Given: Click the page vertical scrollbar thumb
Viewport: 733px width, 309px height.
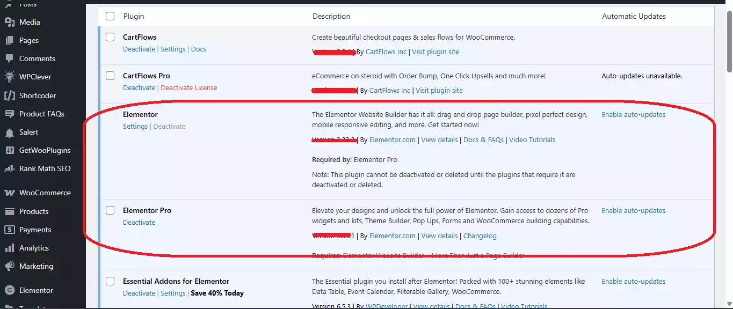Looking at the screenshot, I should tap(729, 41).
